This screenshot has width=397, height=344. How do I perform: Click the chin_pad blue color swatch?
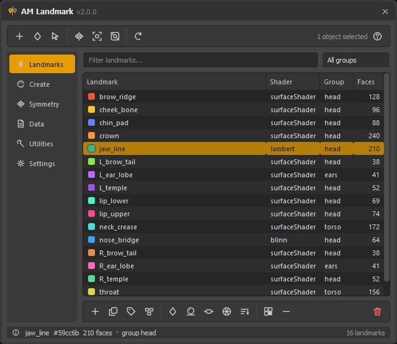click(91, 123)
